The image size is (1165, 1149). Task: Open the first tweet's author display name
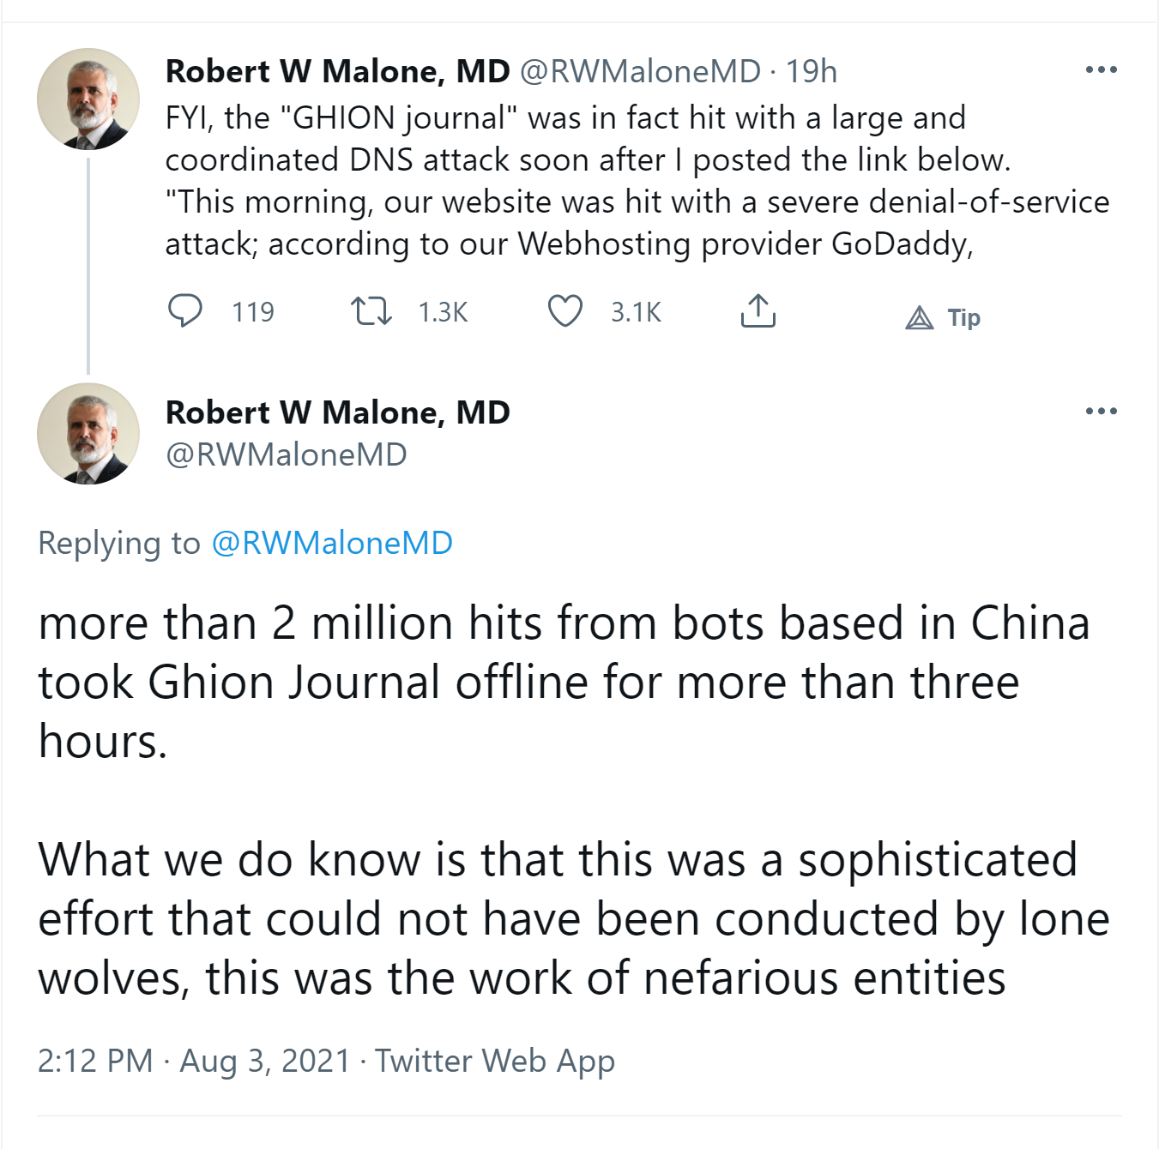click(337, 72)
